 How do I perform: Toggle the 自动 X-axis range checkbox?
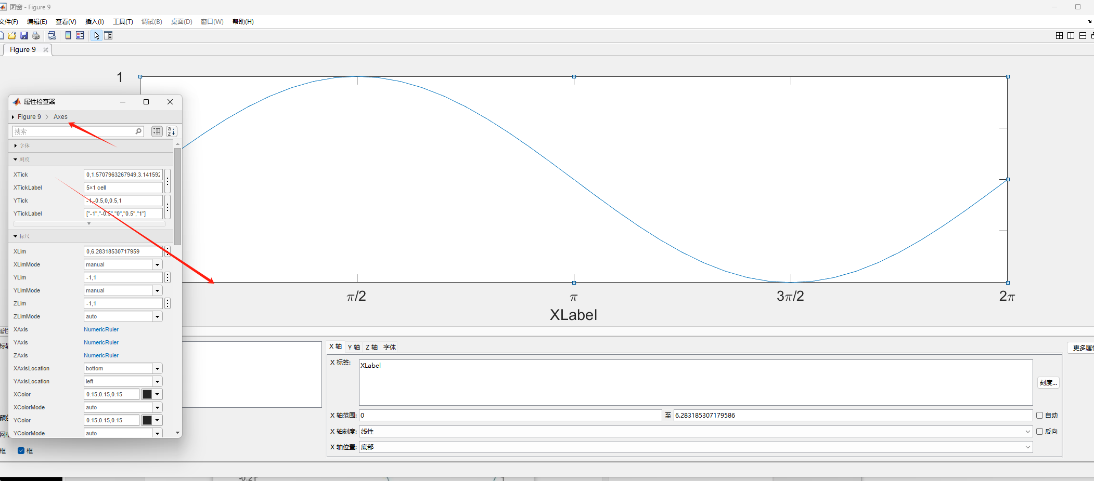click(1039, 416)
